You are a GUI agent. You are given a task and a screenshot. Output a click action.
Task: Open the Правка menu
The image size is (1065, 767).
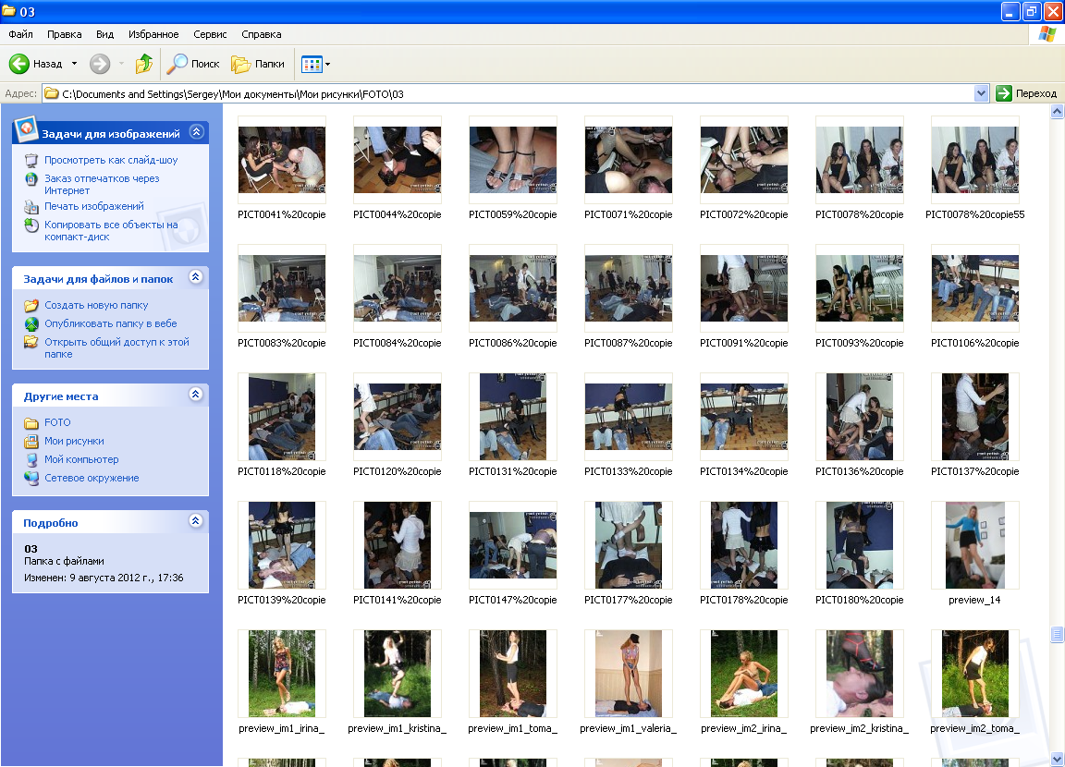[x=65, y=34]
